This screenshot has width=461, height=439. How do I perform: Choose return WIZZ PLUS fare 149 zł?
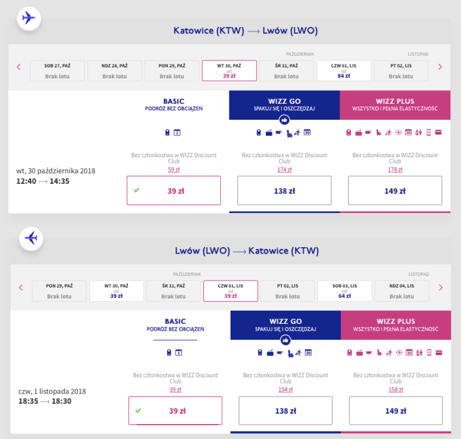click(x=396, y=411)
